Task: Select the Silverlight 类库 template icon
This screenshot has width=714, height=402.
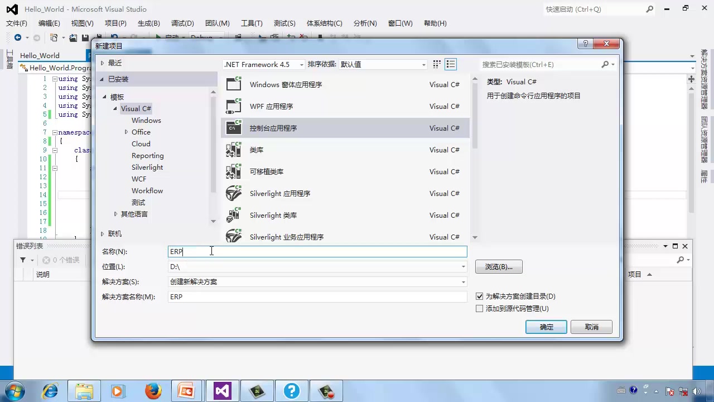Action: pos(234,215)
